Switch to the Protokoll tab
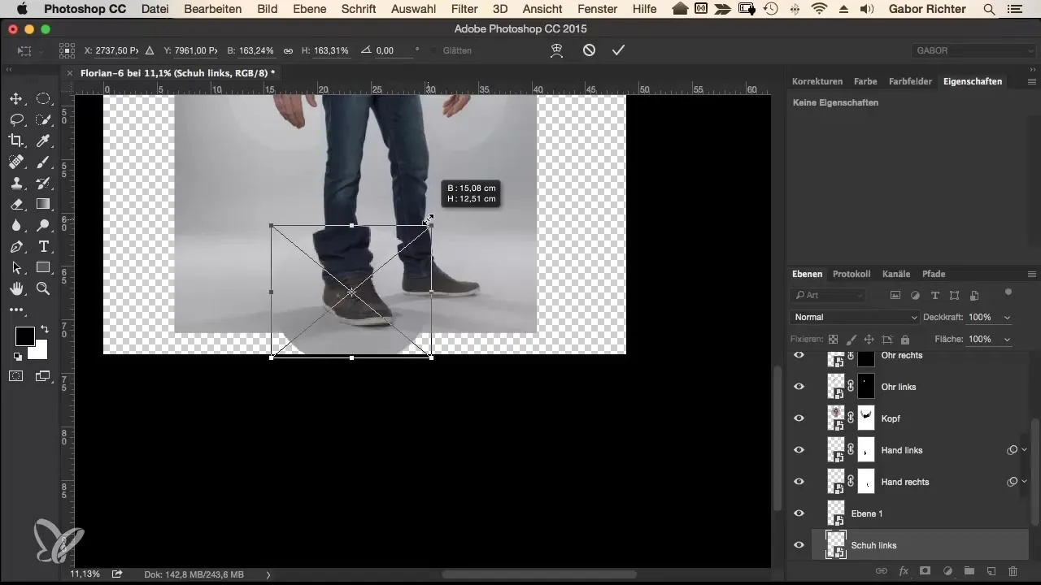1041x585 pixels. (x=852, y=274)
